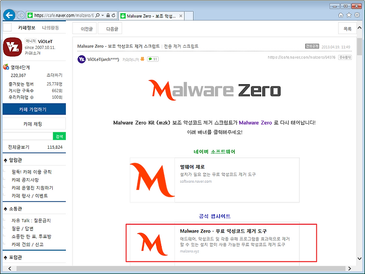Open 카페 행사 / 이벤트 board

[30, 196]
